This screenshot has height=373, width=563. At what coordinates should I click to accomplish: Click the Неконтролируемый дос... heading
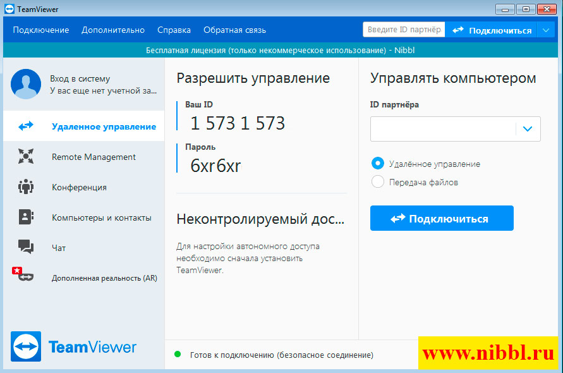coord(260,219)
